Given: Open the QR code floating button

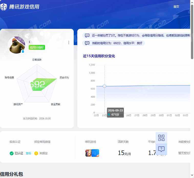Looking at the screenshot, I should (x=161, y=138).
